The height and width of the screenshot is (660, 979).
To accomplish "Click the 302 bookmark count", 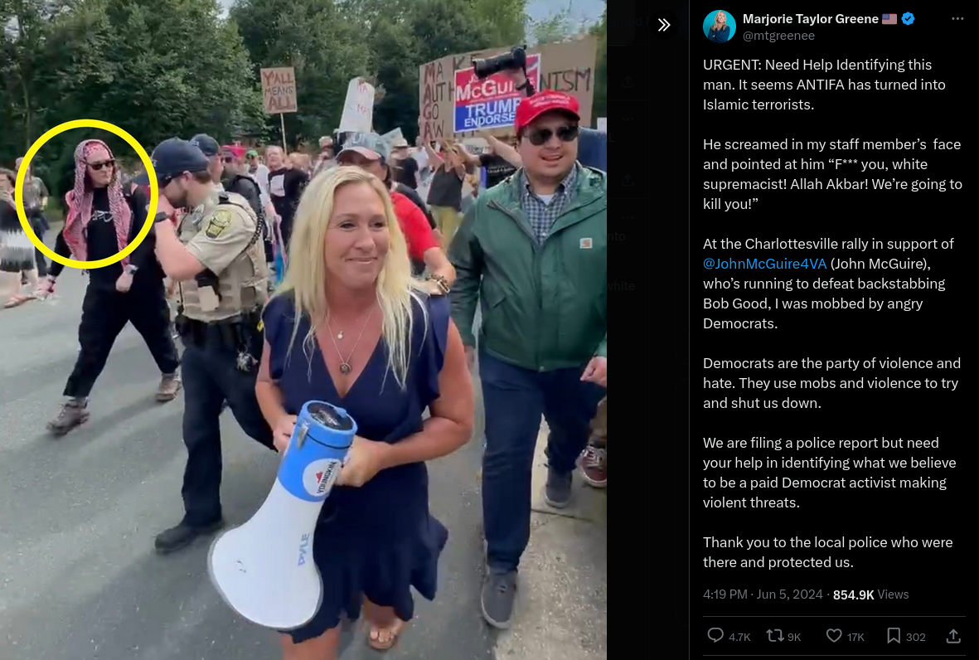I will [x=915, y=637].
